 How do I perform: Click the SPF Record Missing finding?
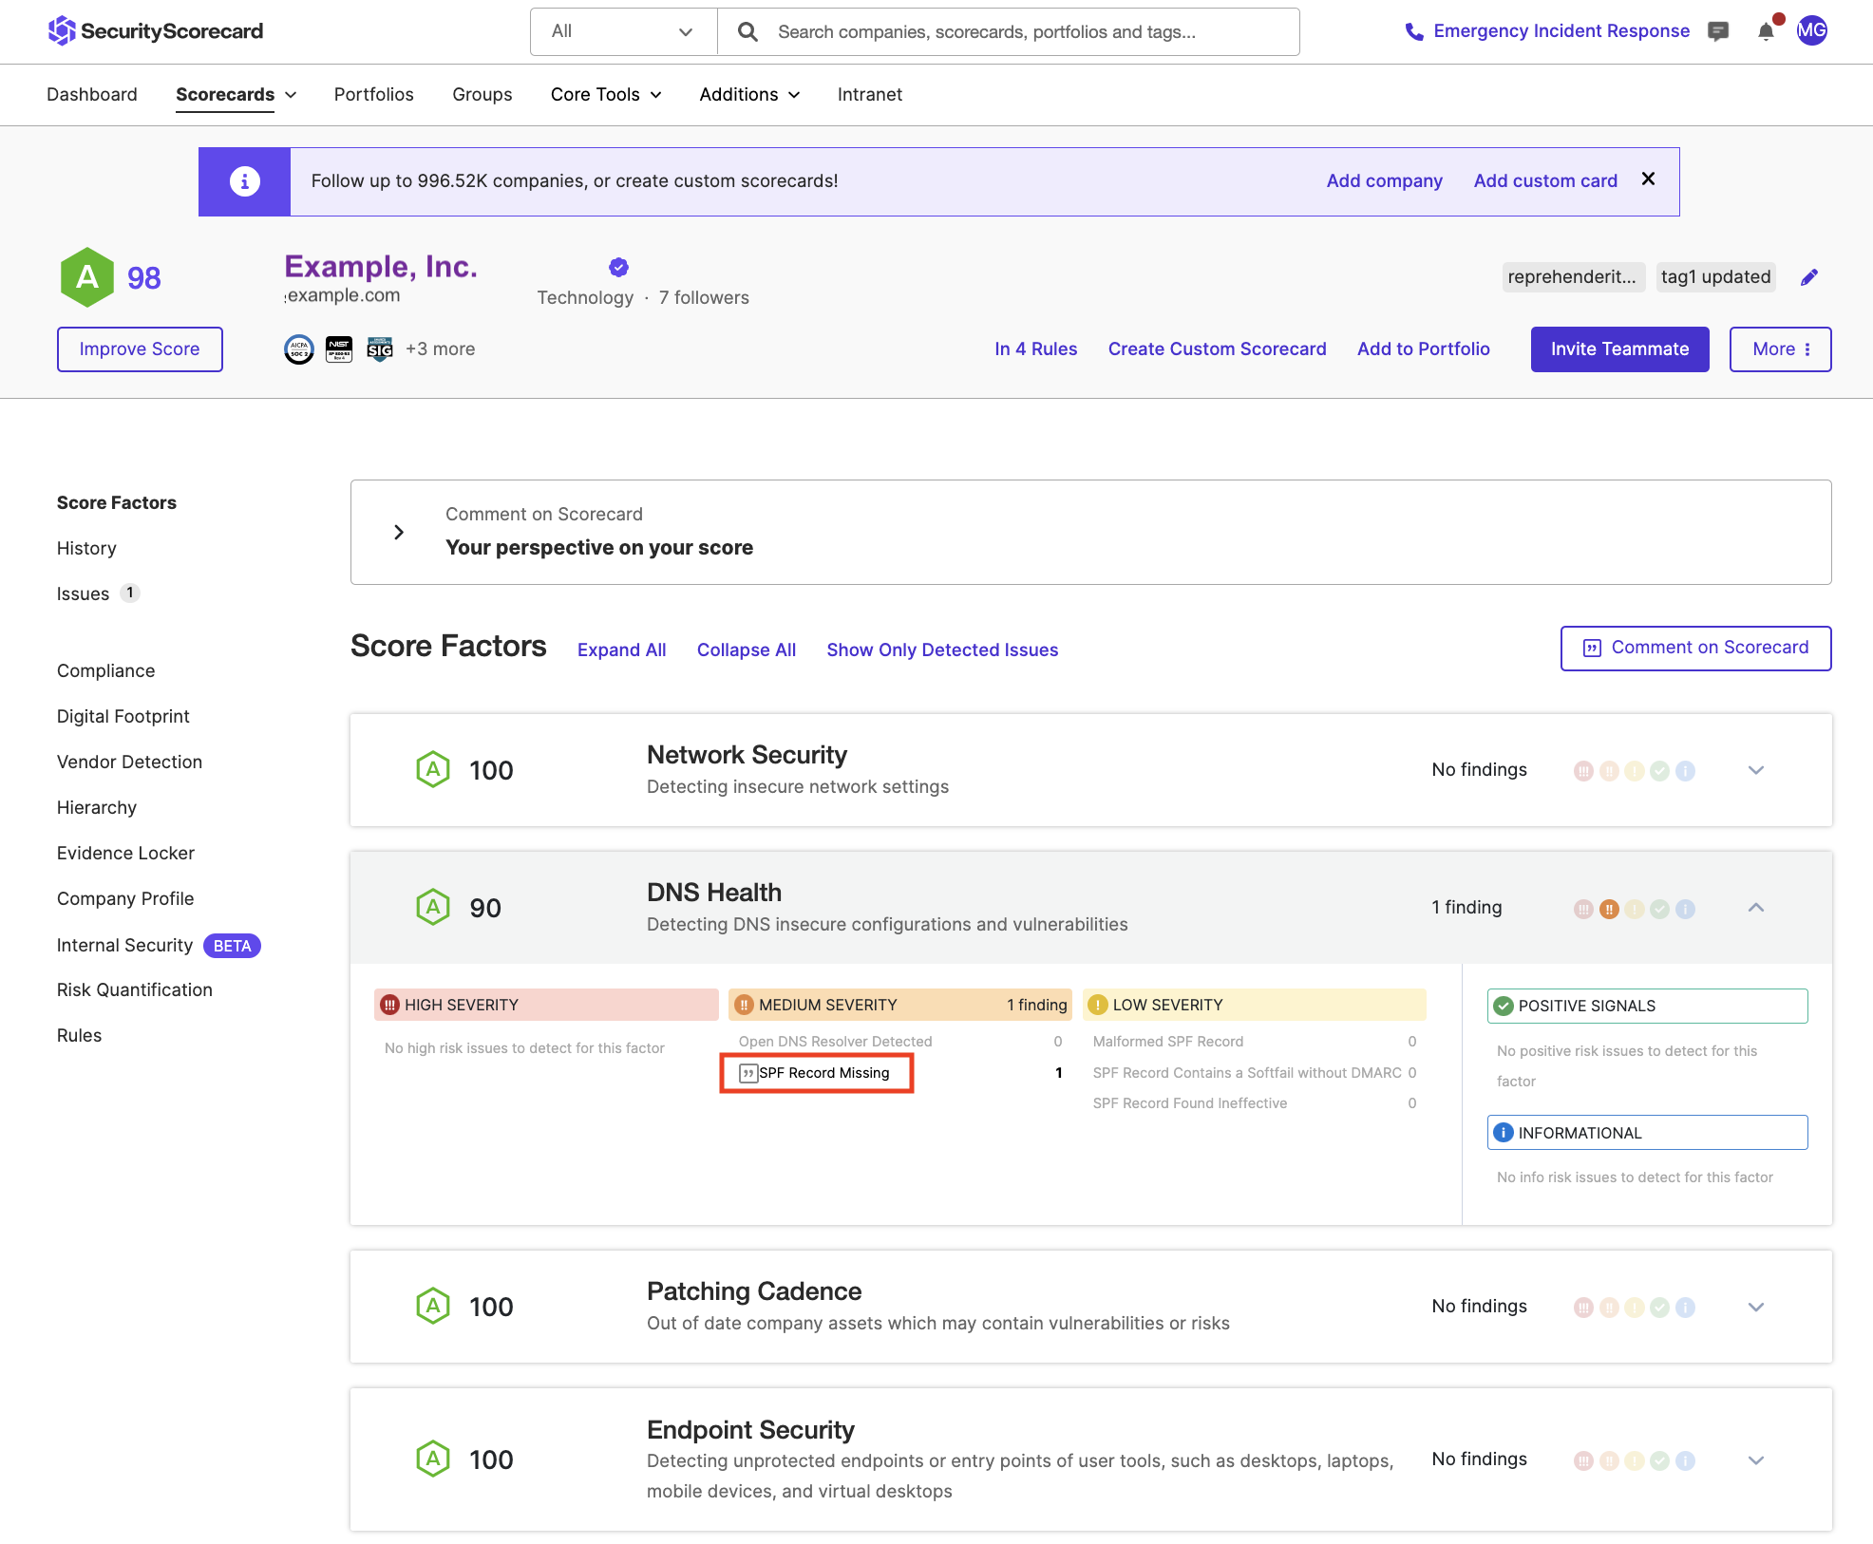tap(823, 1073)
